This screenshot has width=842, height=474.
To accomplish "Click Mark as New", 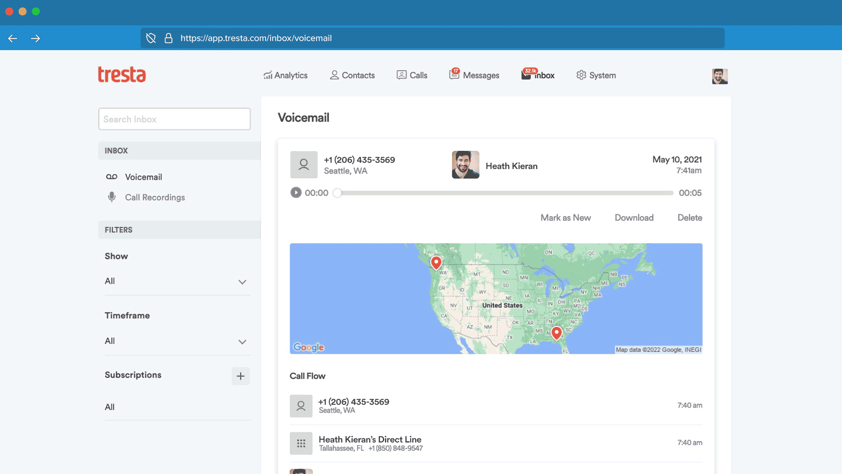I will 566,218.
